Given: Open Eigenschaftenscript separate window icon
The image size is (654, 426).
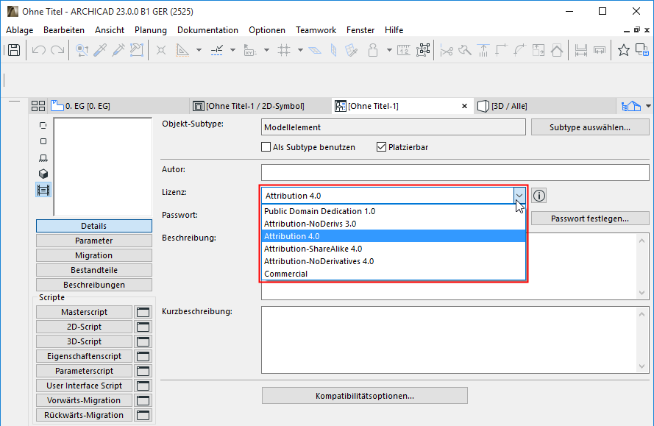Looking at the screenshot, I should pos(143,356).
